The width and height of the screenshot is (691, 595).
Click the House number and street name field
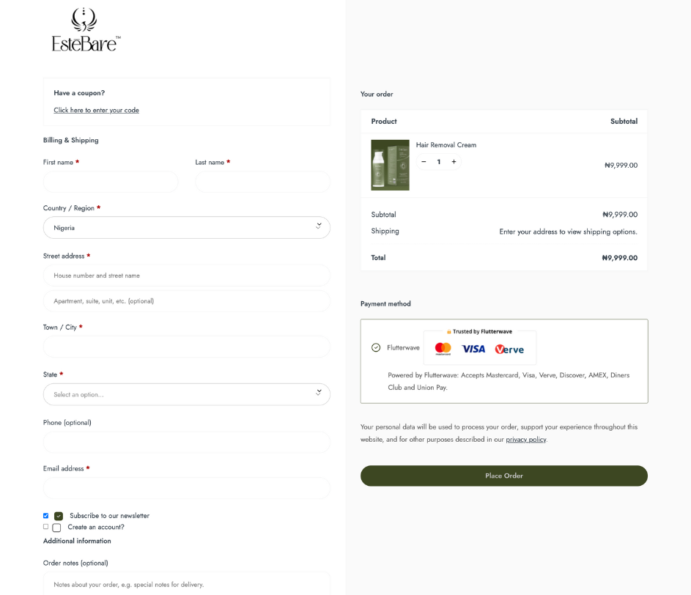(x=187, y=276)
